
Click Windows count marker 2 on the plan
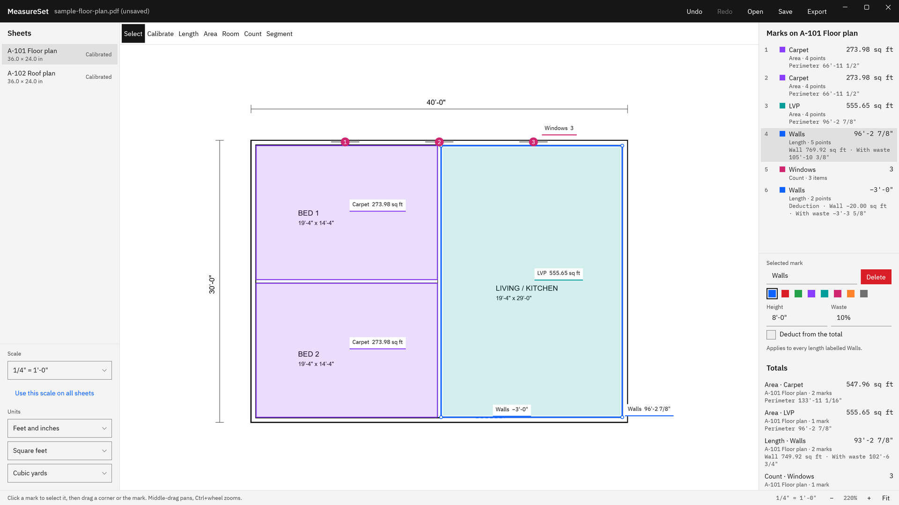point(439,142)
